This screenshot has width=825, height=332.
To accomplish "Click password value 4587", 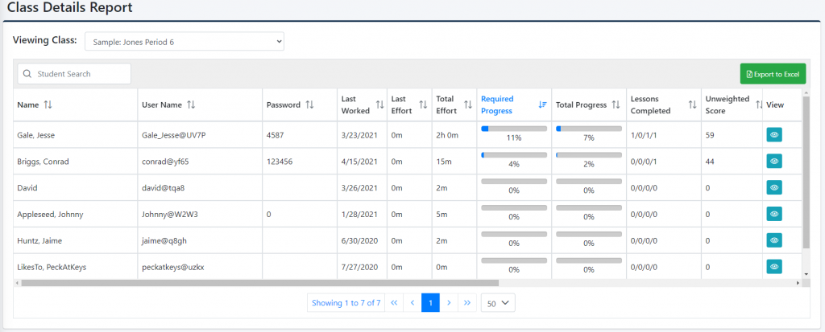I will pyautogui.click(x=276, y=135).
